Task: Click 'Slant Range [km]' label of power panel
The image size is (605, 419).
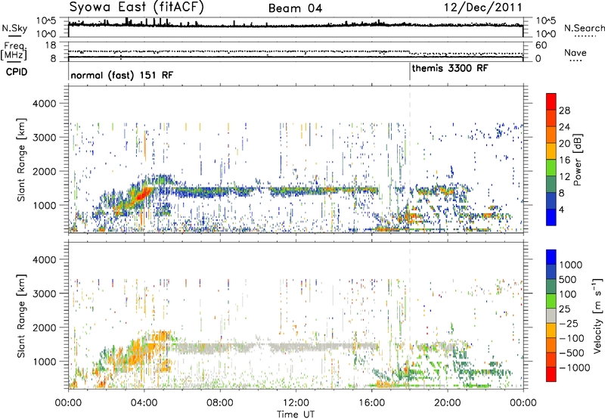Action: pyautogui.click(x=21, y=160)
